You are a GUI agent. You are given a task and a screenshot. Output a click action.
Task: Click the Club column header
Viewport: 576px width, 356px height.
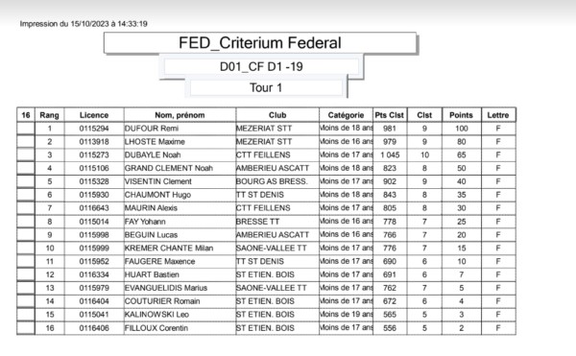point(277,115)
